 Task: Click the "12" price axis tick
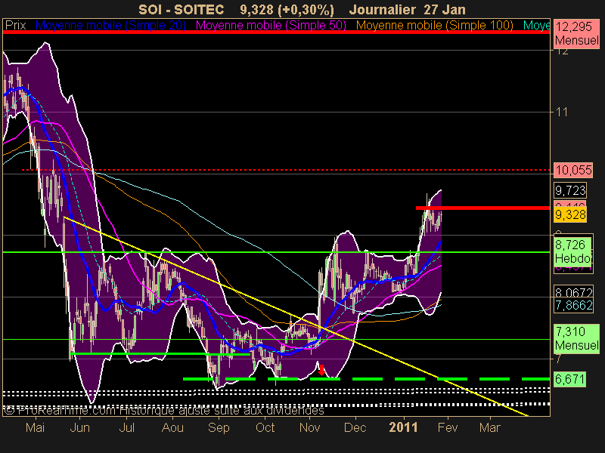click(x=562, y=51)
